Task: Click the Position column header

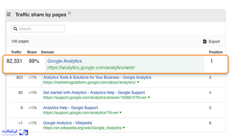Action: click(x=216, y=52)
